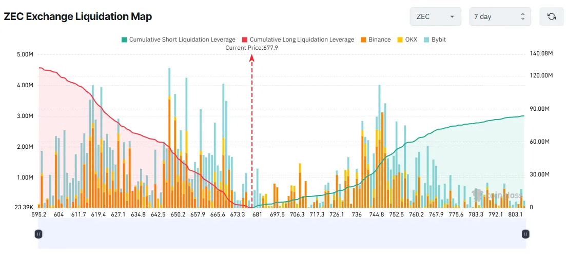The width and height of the screenshot is (566, 257).
Task: Click the right zoom slider handle
Action: [x=525, y=234]
